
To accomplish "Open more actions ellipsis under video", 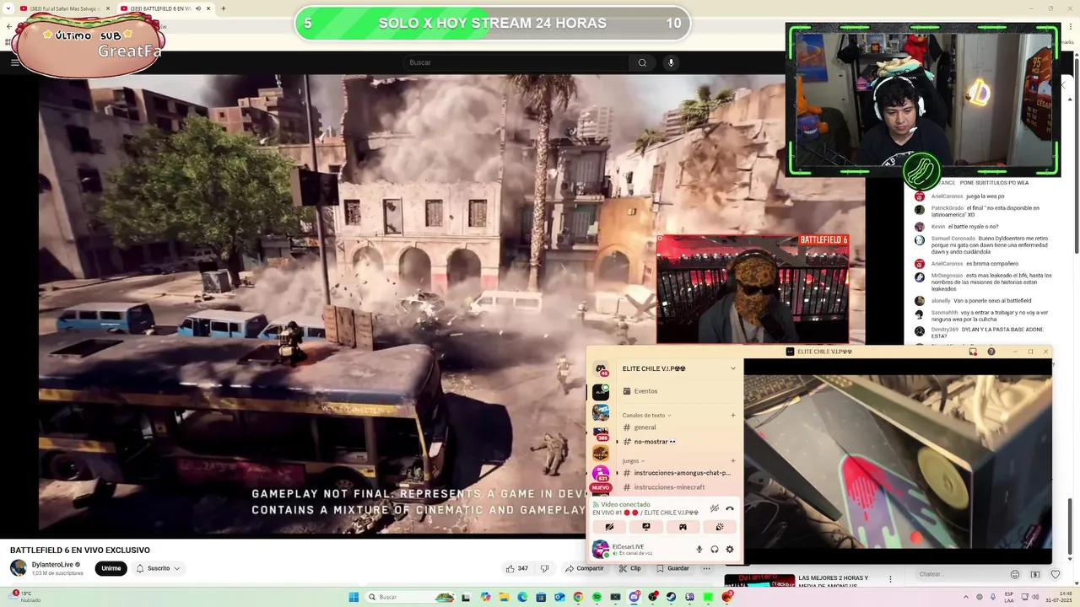I will pyautogui.click(x=706, y=568).
